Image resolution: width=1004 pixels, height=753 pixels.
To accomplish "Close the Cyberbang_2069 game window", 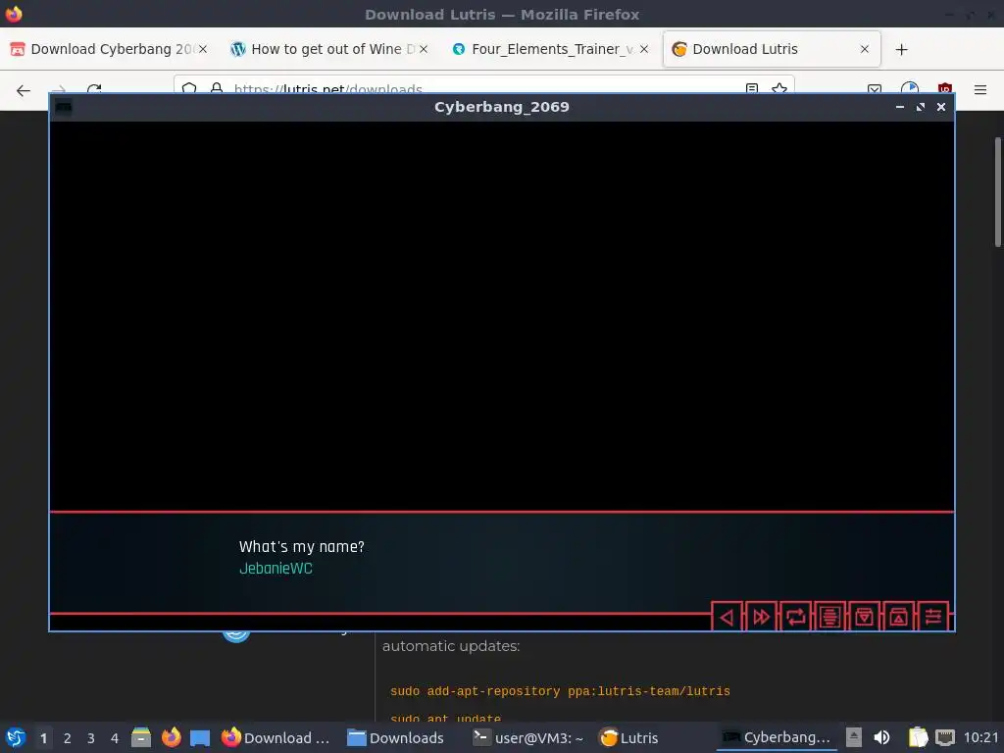I will coord(941,107).
